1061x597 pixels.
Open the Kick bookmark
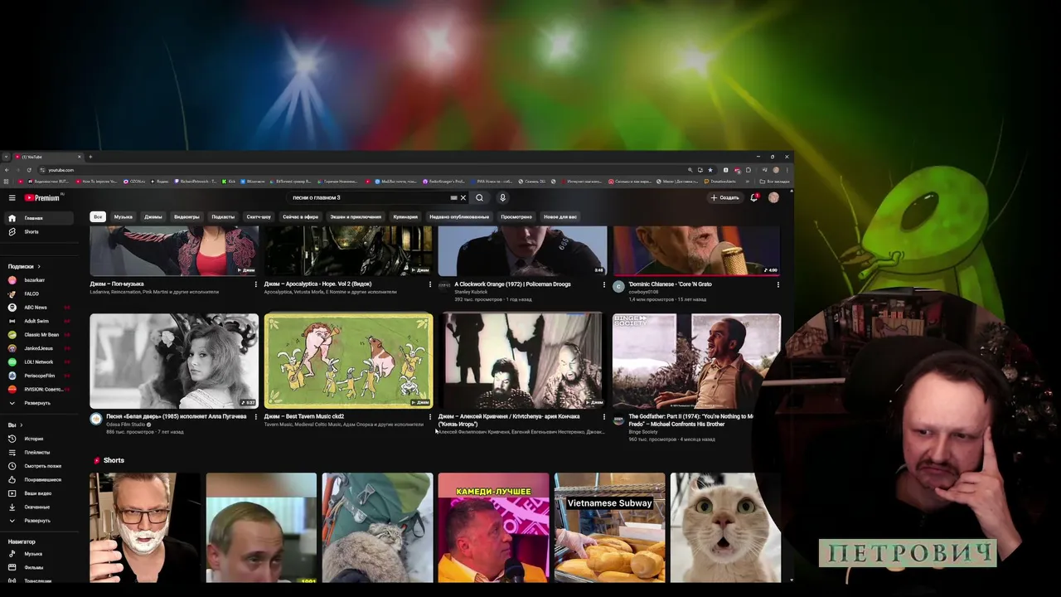coord(230,181)
